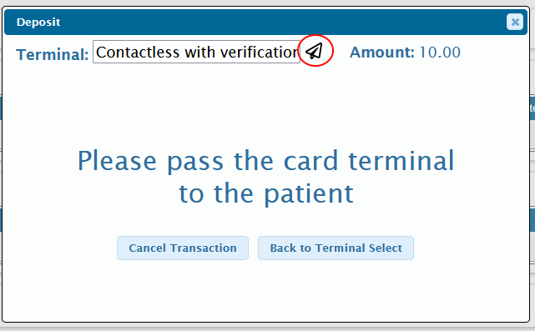This screenshot has width=535, height=331.
Task: Click the Amount label
Action: 381,53
